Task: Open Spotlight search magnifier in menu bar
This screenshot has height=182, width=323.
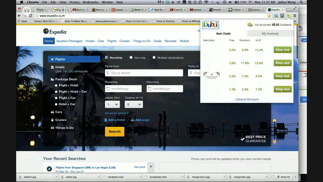Action: point(301,2)
